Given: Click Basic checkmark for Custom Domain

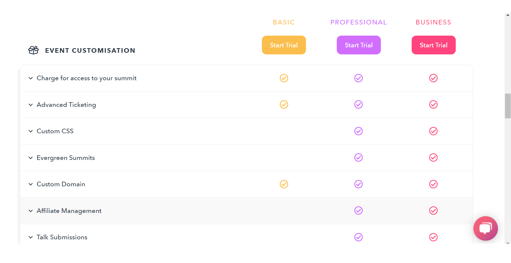Looking at the screenshot, I should (x=284, y=184).
